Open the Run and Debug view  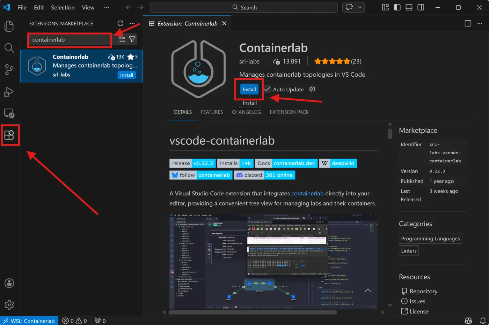tap(9, 92)
